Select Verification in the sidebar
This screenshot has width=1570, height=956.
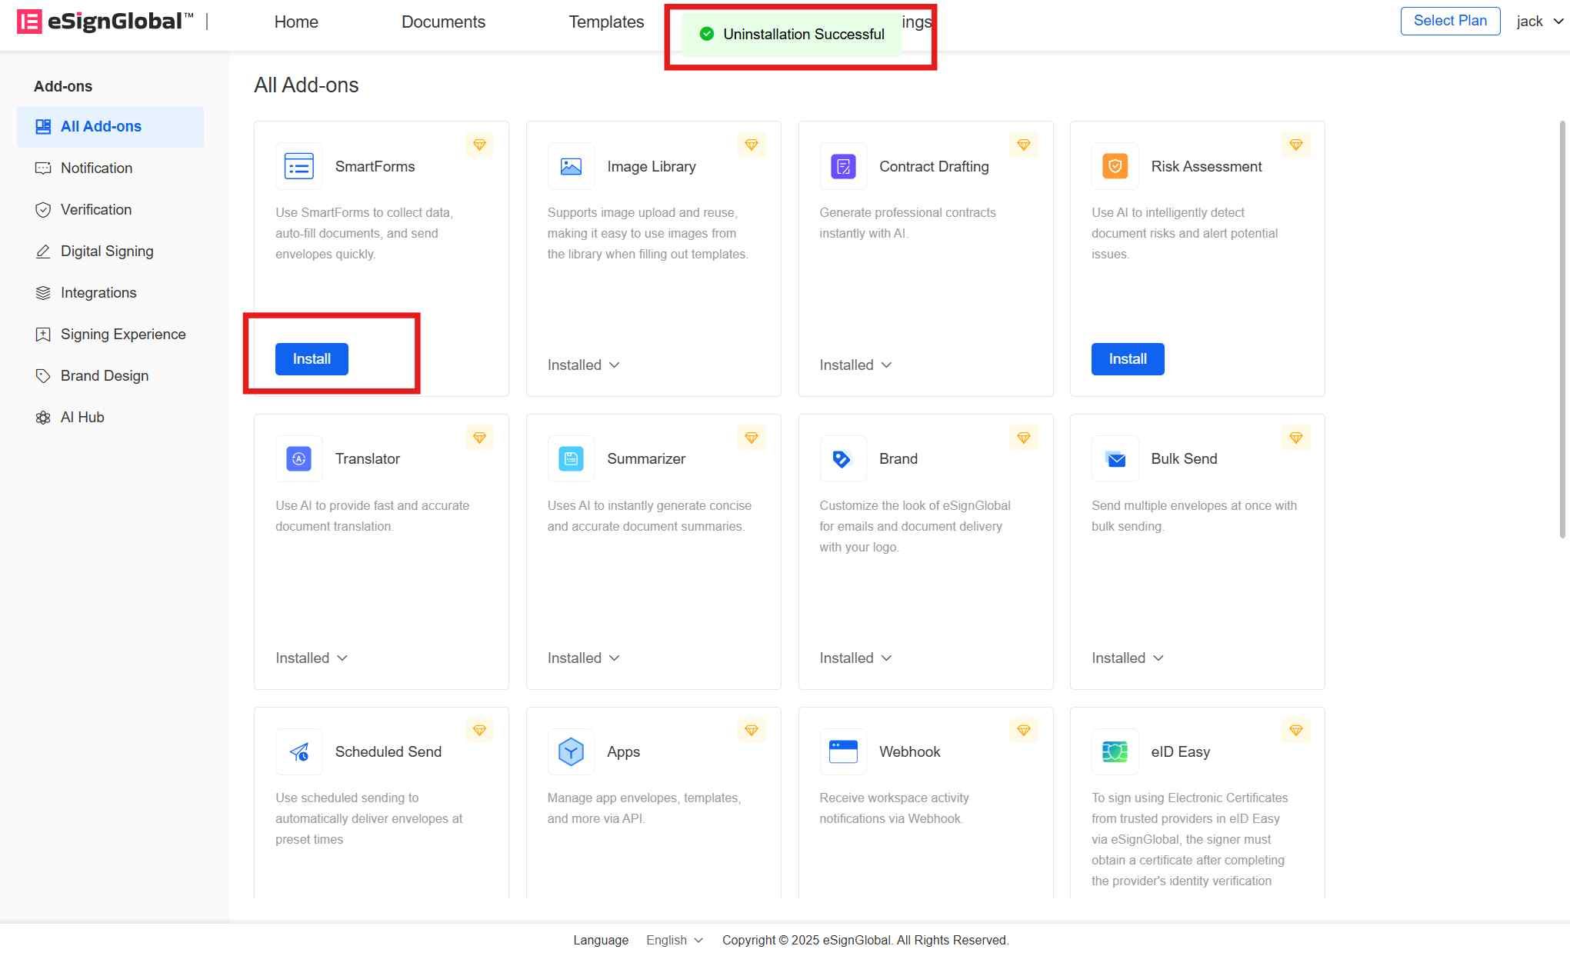[111, 210]
